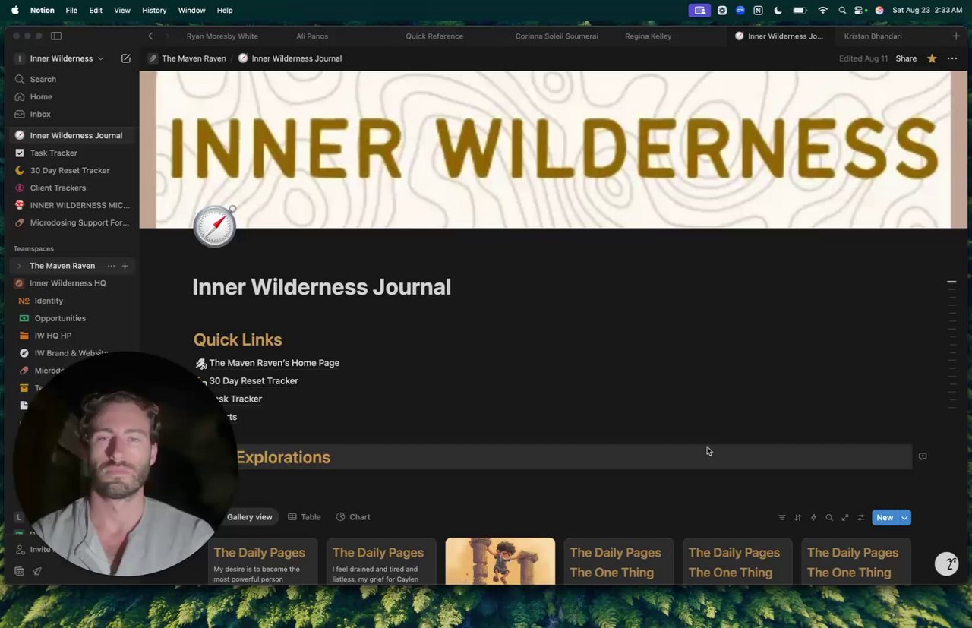
Task: Switch to the Regina Kelley tab
Action: (648, 36)
